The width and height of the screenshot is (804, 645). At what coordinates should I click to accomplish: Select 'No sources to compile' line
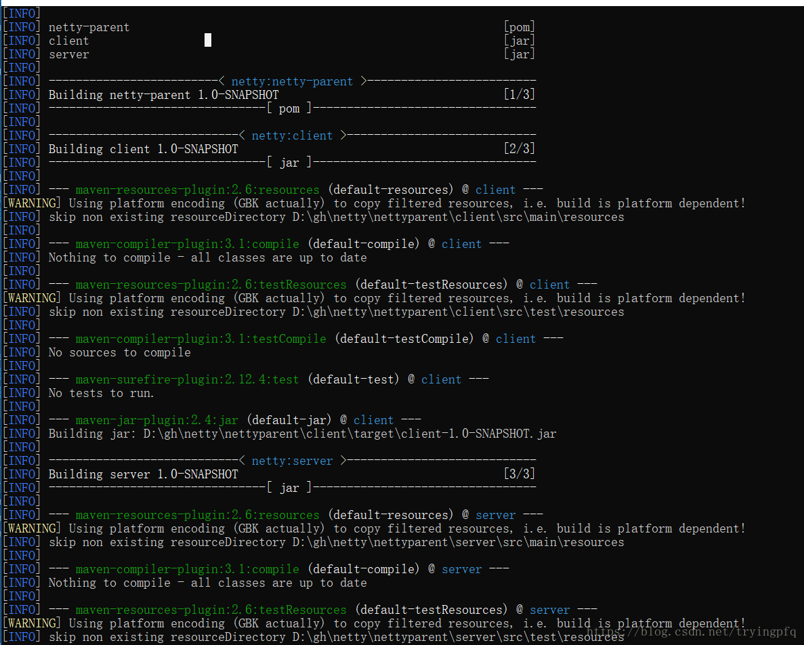coord(119,352)
